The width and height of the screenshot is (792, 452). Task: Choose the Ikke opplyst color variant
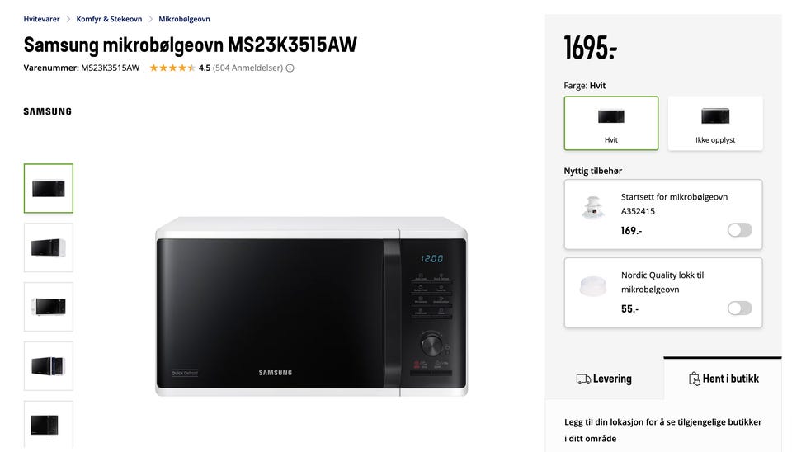[715, 123]
